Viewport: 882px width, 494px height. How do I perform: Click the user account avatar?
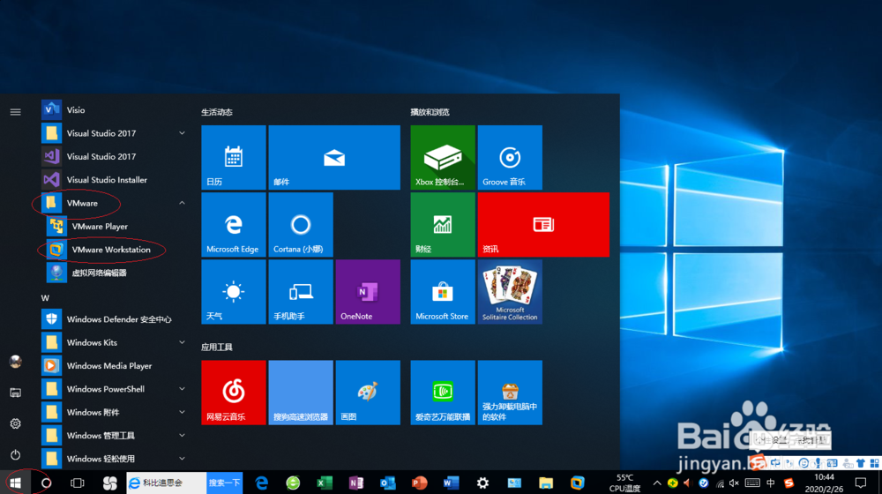click(15, 361)
